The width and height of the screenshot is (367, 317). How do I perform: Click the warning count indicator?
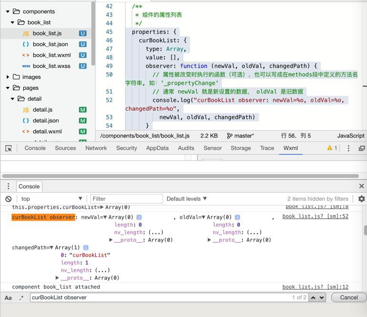tap(332, 148)
